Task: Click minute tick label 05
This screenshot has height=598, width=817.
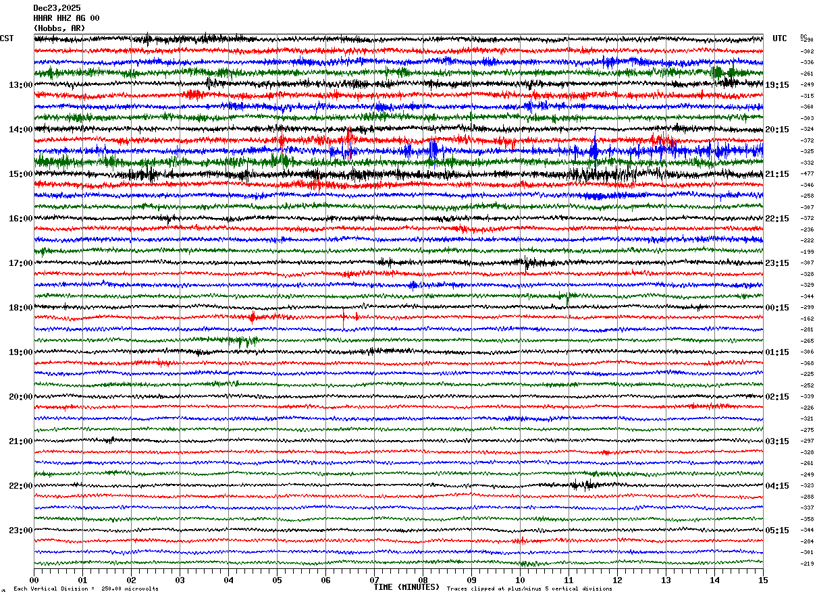Action: (277, 580)
